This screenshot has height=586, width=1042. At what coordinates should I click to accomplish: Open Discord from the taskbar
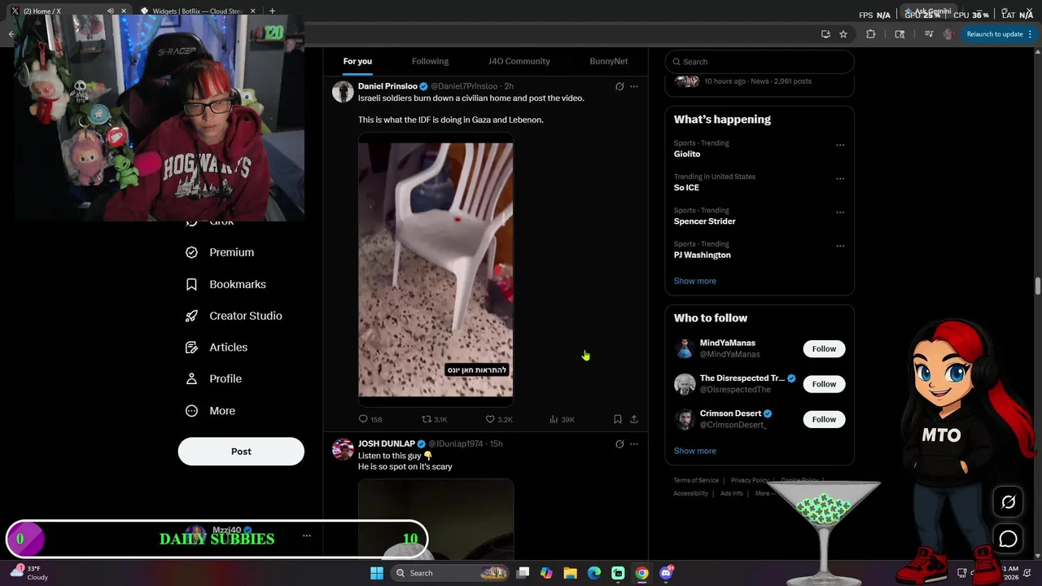pos(666,573)
